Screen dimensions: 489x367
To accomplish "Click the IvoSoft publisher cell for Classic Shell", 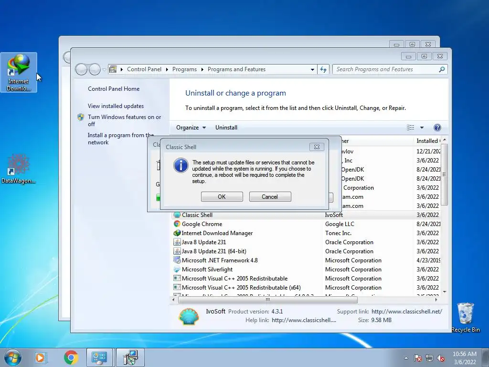I will coord(334,215).
